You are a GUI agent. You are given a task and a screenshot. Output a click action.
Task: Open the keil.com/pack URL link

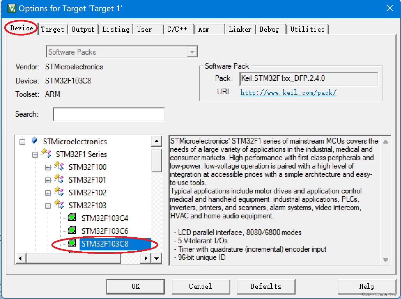click(x=288, y=93)
